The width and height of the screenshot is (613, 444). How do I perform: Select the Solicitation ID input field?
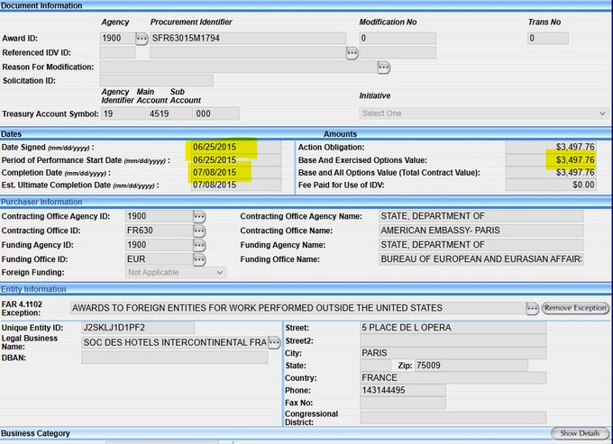pyautogui.click(x=156, y=81)
